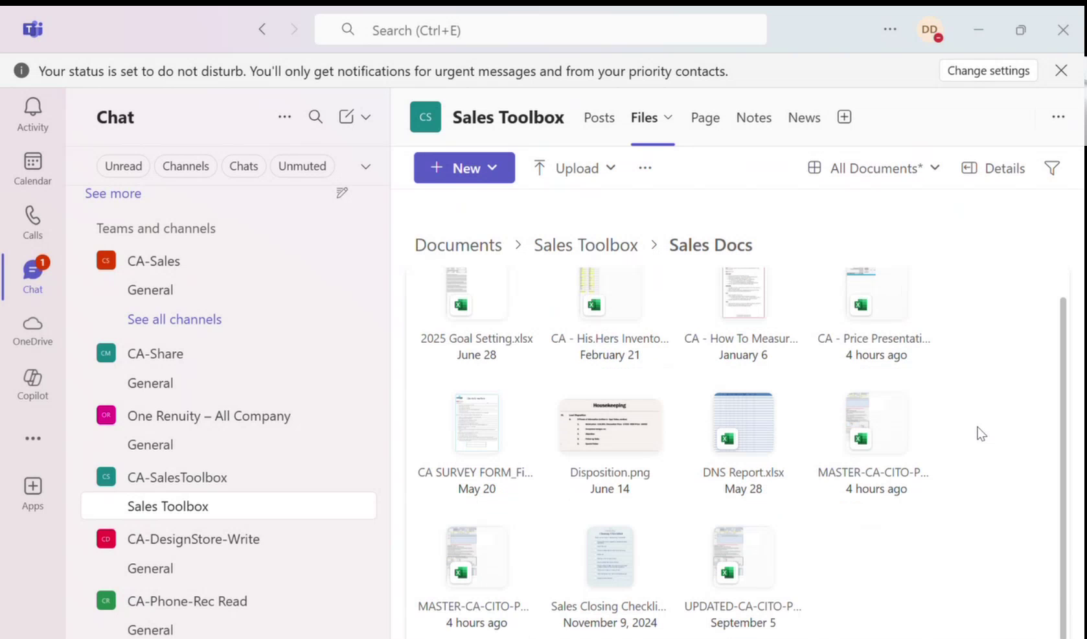Viewport: 1087px width, 639px height.
Task: Open the Calendar from the sidebar
Action: point(32,168)
